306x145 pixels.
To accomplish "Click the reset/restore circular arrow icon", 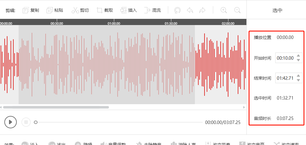I will point(177,11).
